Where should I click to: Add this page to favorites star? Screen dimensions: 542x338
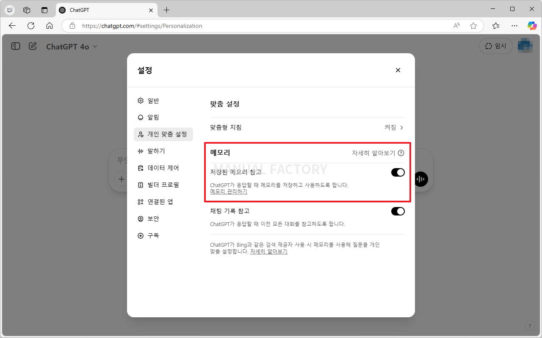[x=473, y=26]
